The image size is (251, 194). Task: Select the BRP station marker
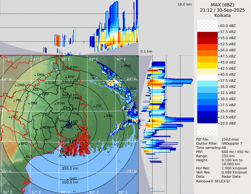pos(66,77)
